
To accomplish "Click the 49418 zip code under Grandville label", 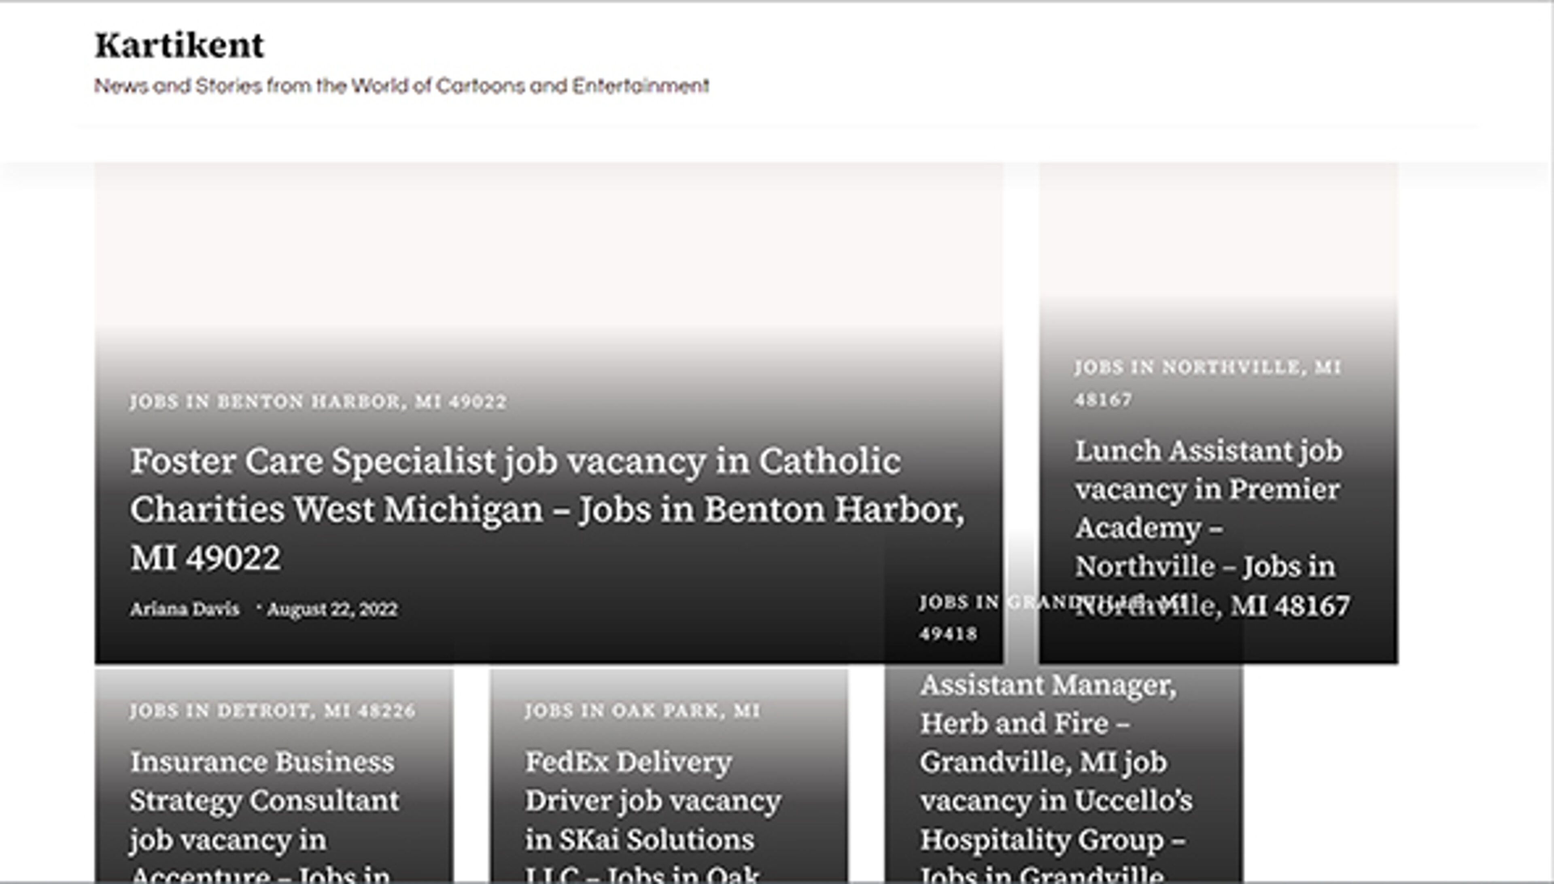I will [x=948, y=634].
